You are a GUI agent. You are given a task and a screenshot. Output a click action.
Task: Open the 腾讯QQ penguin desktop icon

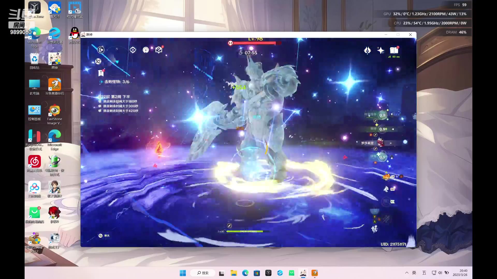[75, 36]
